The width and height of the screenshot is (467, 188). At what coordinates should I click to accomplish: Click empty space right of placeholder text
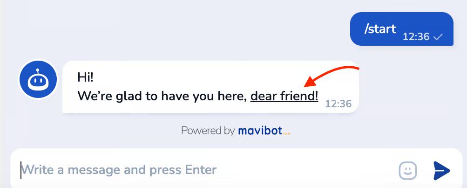click(307, 170)
